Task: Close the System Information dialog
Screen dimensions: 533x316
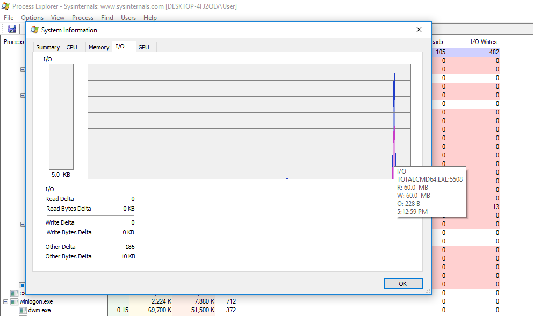Action: [419, 30]
